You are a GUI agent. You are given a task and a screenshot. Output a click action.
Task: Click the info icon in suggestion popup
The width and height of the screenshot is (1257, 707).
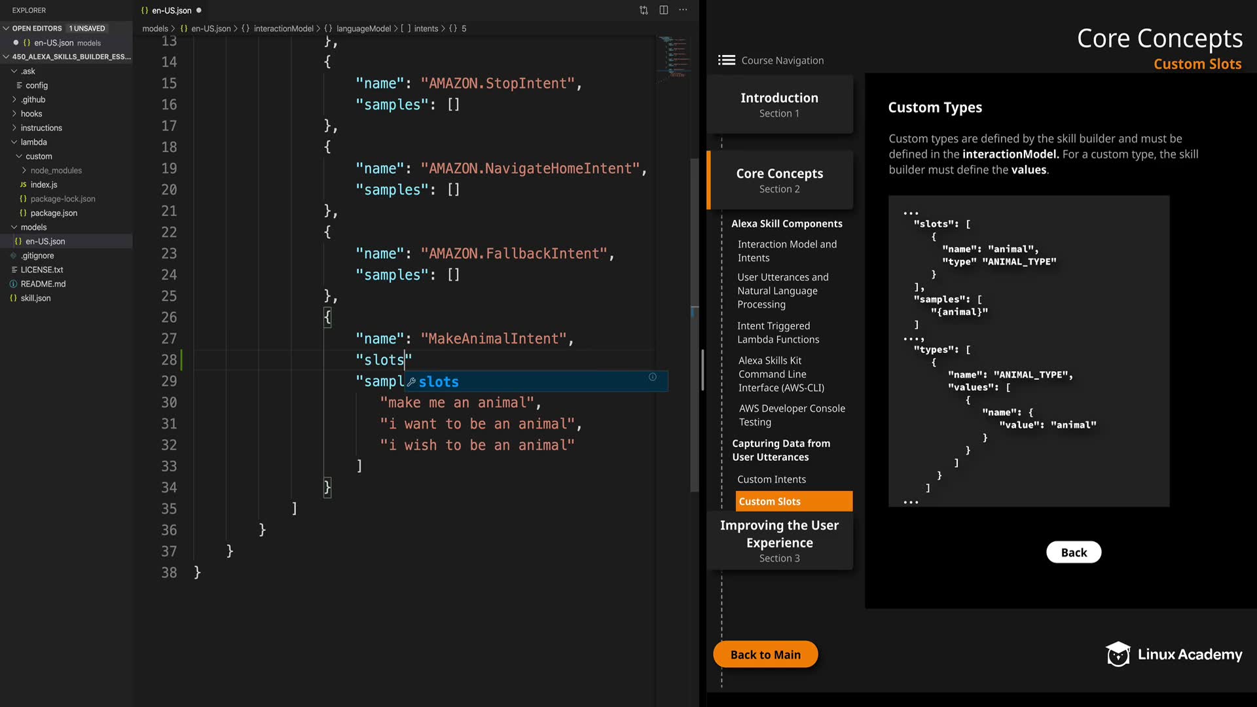pos(653,377)
